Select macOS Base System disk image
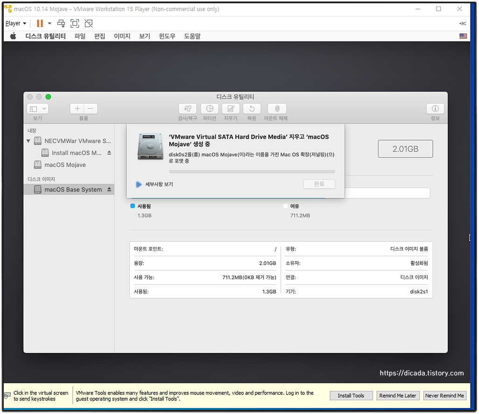 [69, 189]
